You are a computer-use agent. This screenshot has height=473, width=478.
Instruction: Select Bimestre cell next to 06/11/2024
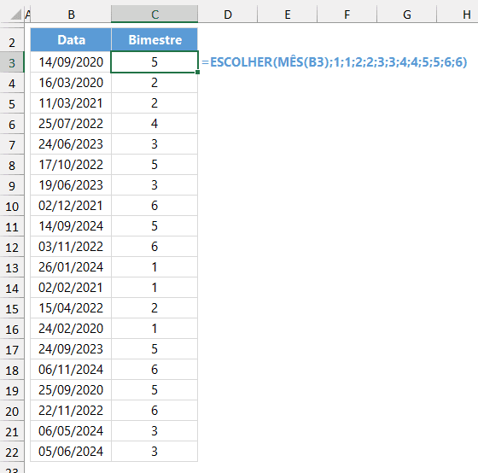[x=154, y=370]
